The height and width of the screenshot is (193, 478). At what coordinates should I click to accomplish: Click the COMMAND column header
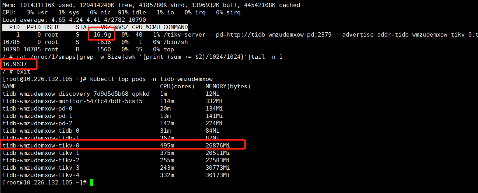tap(176, 27)
